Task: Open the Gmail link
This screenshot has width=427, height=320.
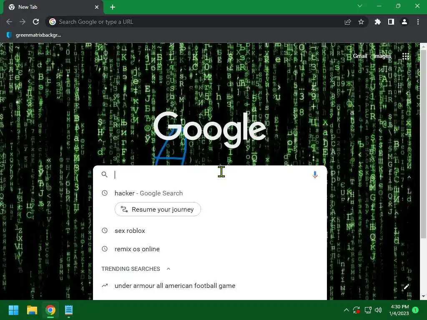Action: pos(360,56)
